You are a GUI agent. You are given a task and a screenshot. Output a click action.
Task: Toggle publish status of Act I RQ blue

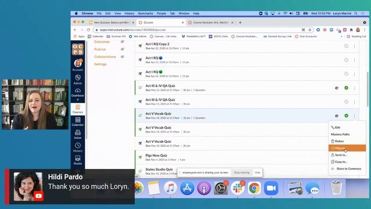(x=346, y=60)
